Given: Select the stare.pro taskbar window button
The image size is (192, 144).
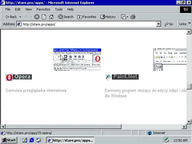Looking at the screenshot, I should 70,140.
